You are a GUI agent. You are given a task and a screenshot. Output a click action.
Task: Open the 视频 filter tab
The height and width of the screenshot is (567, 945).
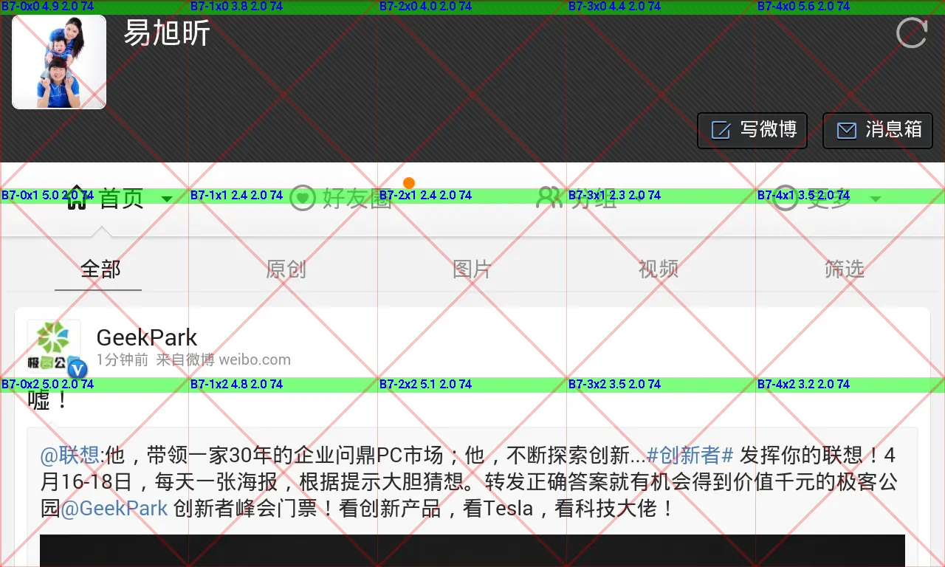[656, 269]
